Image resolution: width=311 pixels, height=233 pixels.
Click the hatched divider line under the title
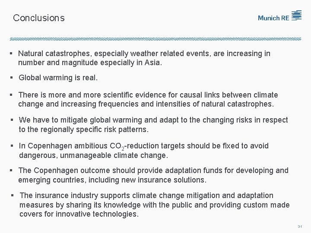(x=155, y=39)
